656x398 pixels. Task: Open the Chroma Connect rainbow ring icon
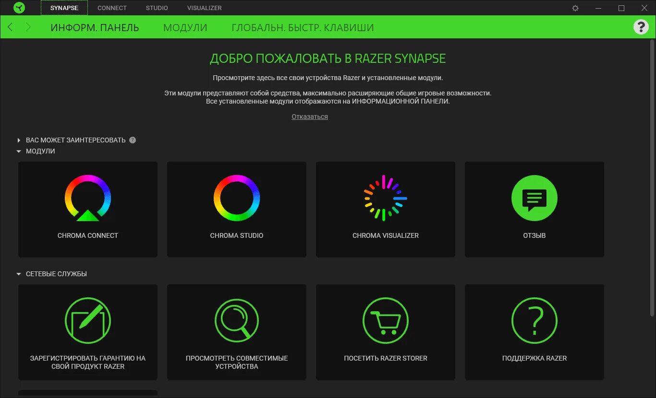(88, 198)
